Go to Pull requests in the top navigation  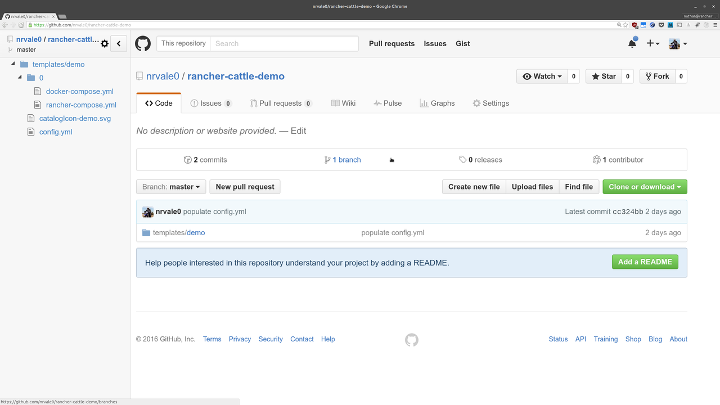pos(391,43)
